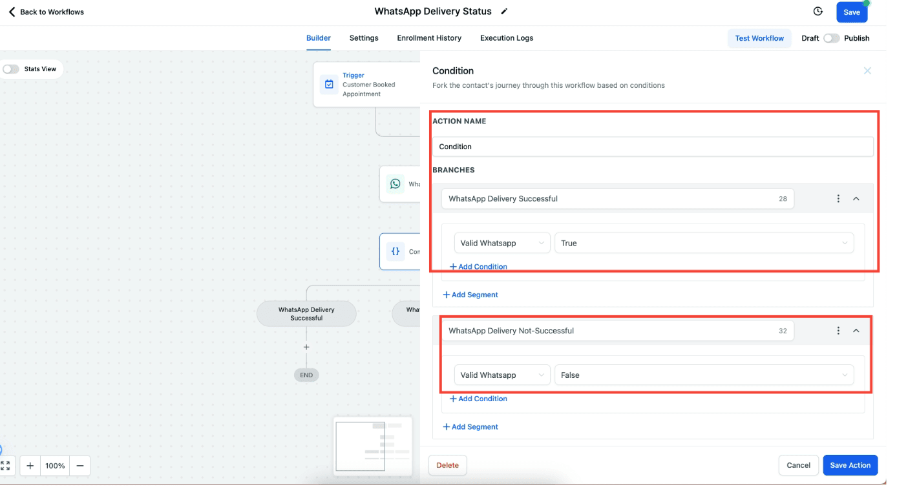Add Segment under Not-Successful branch

470,426
